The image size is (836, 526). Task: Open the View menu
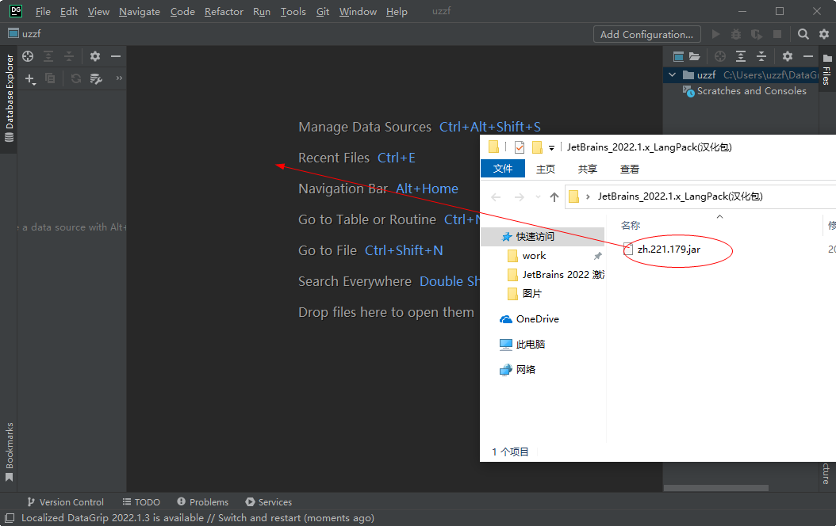point(98,12)
